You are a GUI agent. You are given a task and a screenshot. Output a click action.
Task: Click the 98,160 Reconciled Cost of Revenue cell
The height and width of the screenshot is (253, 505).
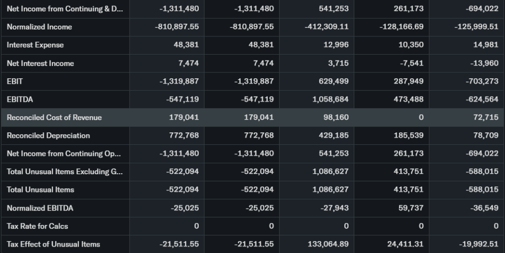click(335, 117)
